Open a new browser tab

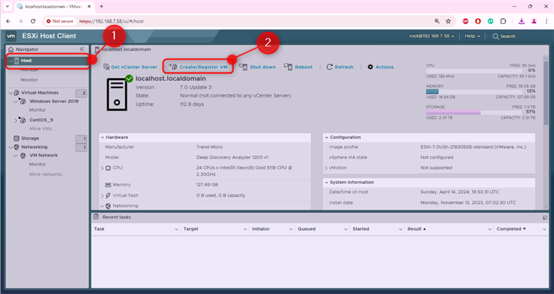pos(101,6)
